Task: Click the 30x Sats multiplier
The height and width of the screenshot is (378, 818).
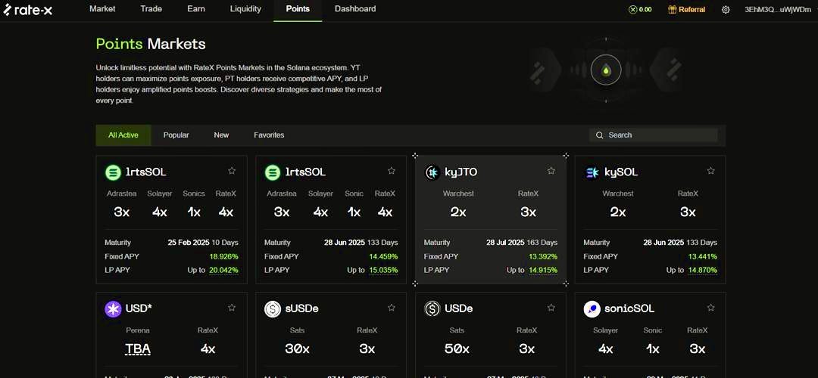Action: tap(298, 349)
